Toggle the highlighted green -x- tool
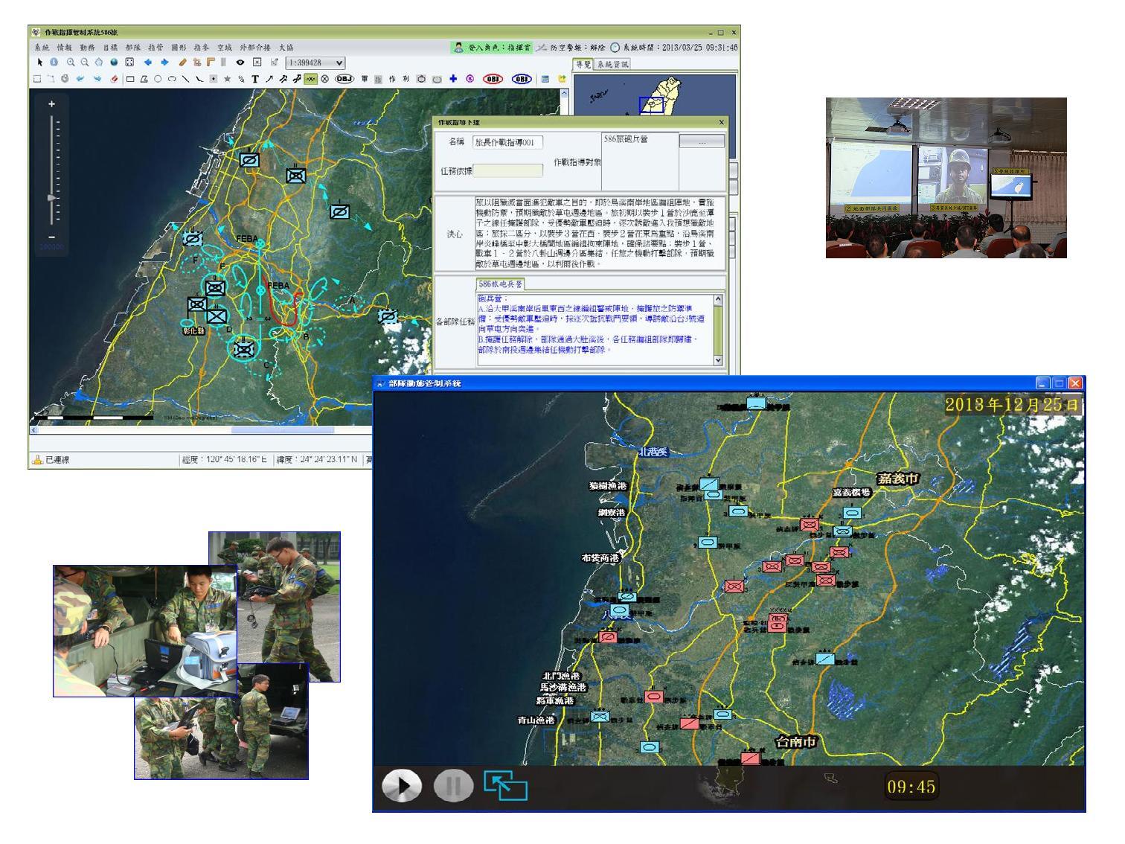 coord(310,79)
